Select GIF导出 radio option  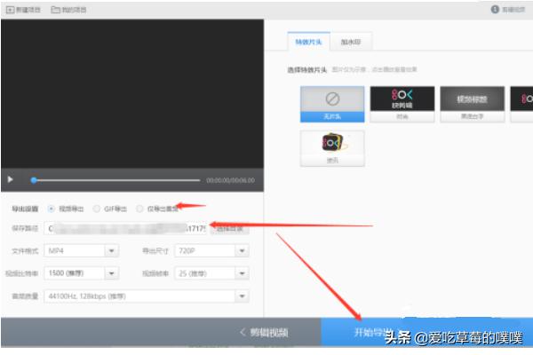(97, 209)
